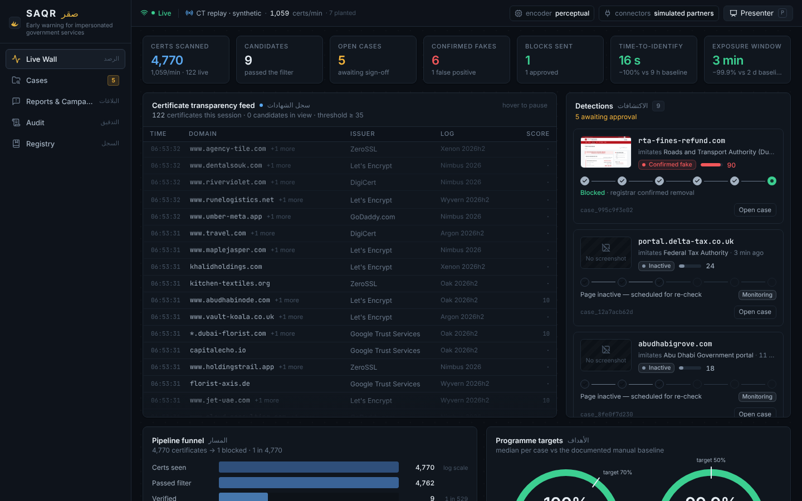Open case for portal.delta-tax.co.uk
This screenshot has height=501, width=802.
point(755,312)
